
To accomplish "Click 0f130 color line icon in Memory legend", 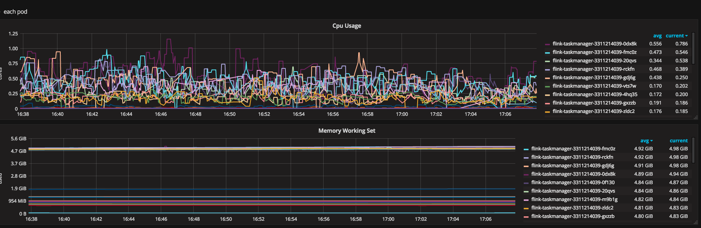I will pyautogui.click(x=526, y=183).
